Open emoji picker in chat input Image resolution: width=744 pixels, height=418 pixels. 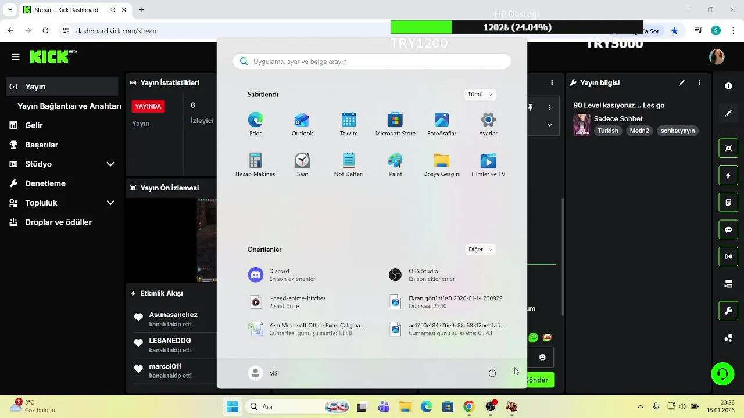coord(542,358)
